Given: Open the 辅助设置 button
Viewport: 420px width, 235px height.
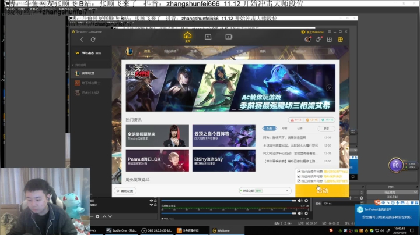Looking at the screenshot, I should (x=125, y=191).
